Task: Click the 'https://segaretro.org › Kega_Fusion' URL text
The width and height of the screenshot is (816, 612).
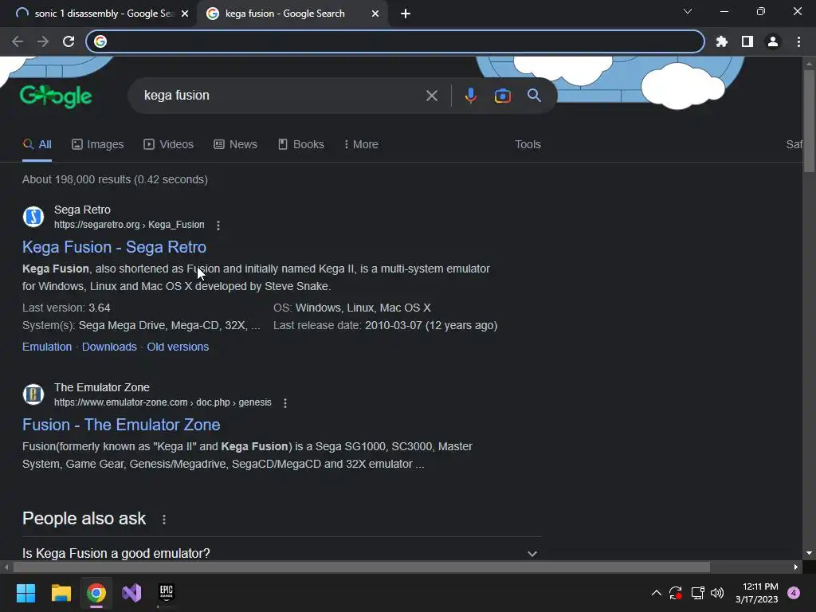Action: [129, 225]
